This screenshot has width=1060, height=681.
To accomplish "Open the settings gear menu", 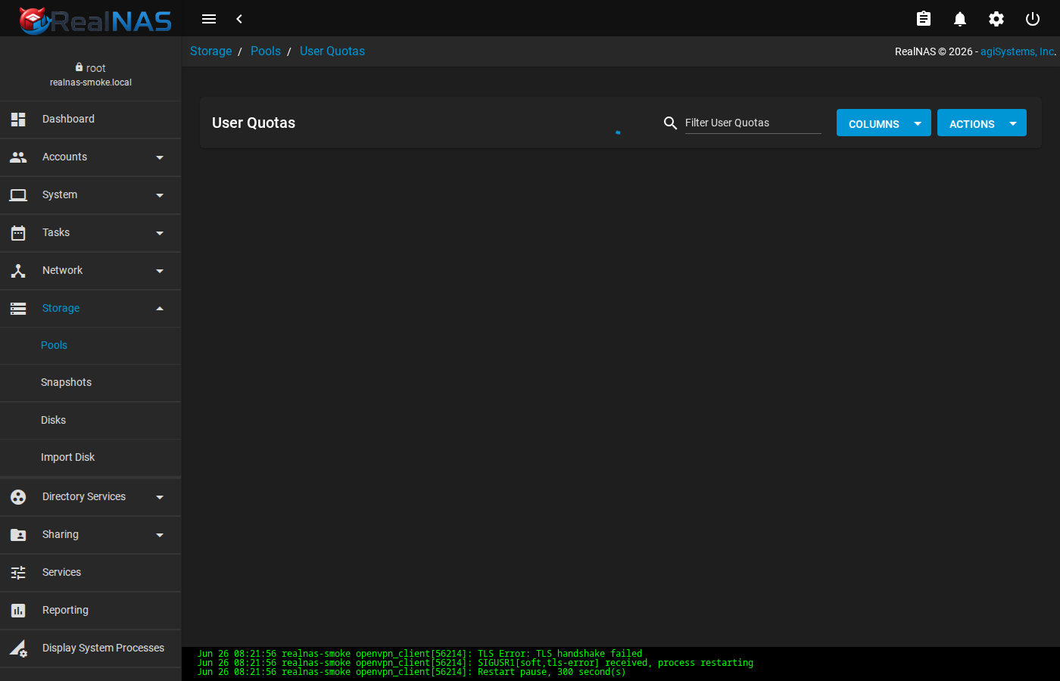I will [996, 19].
